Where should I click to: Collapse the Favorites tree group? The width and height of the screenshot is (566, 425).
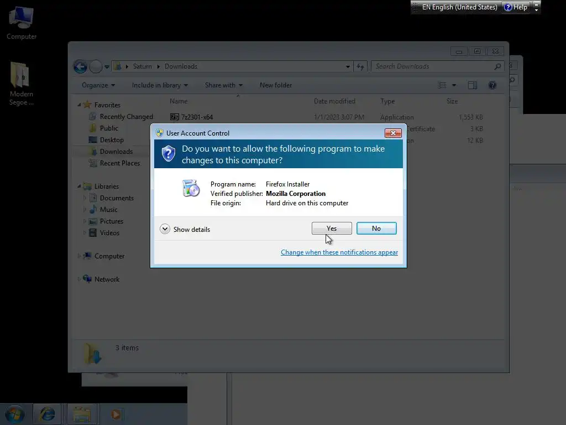79,105
